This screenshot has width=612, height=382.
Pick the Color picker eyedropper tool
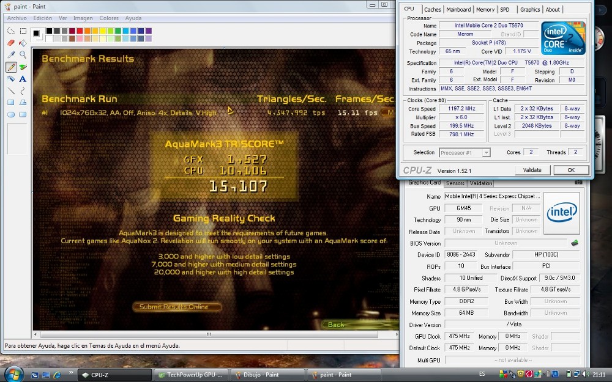pyautogui.click(x=11, y=55)
